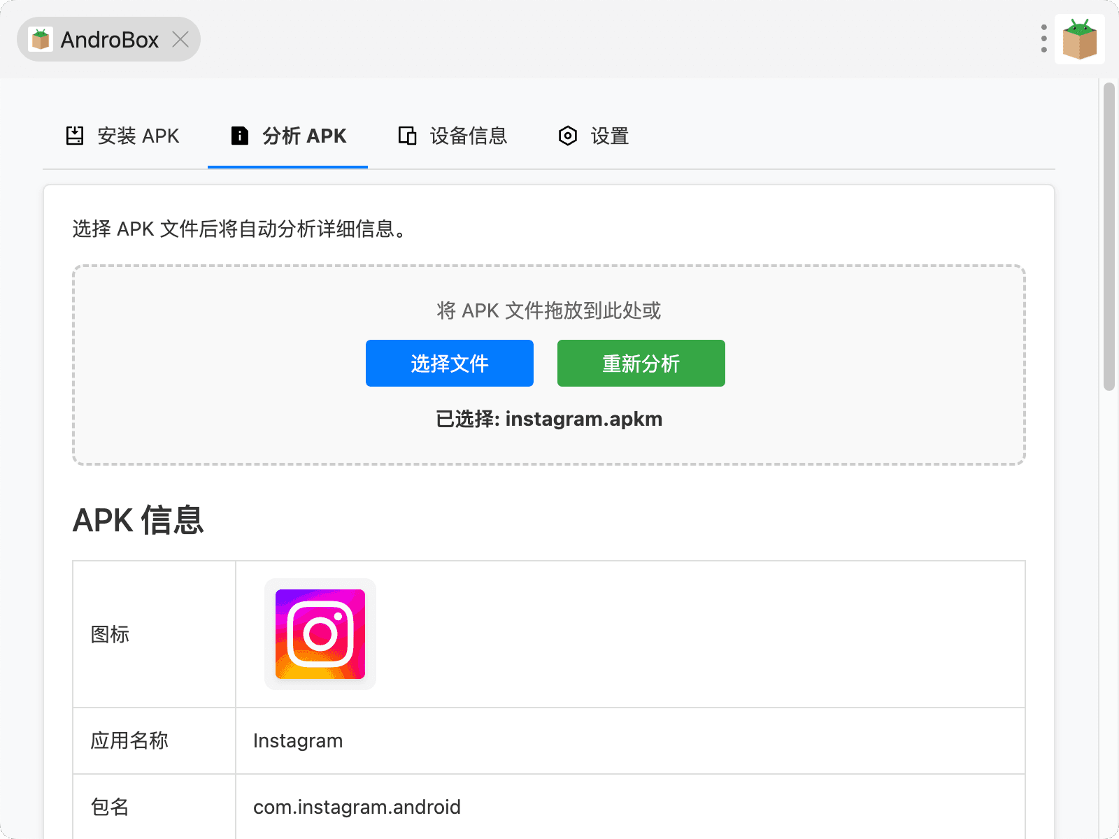The width and height of the screenshot is (1119, 839).
Task: Click the drop zone hint 将 APK 文件拖放到此处或
Action: pos(549,310)
